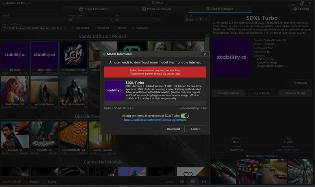Open the Video Generation tab
This screenshot has width=315, height=187.
pyautogui.click(x=156, y=9)
